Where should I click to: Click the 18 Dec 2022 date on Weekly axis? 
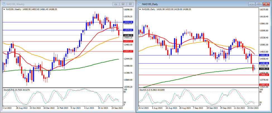(49, 108)
